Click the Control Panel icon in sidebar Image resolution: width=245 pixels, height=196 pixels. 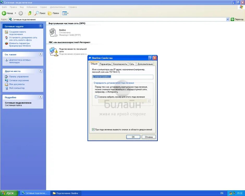[x=7, y=77]
